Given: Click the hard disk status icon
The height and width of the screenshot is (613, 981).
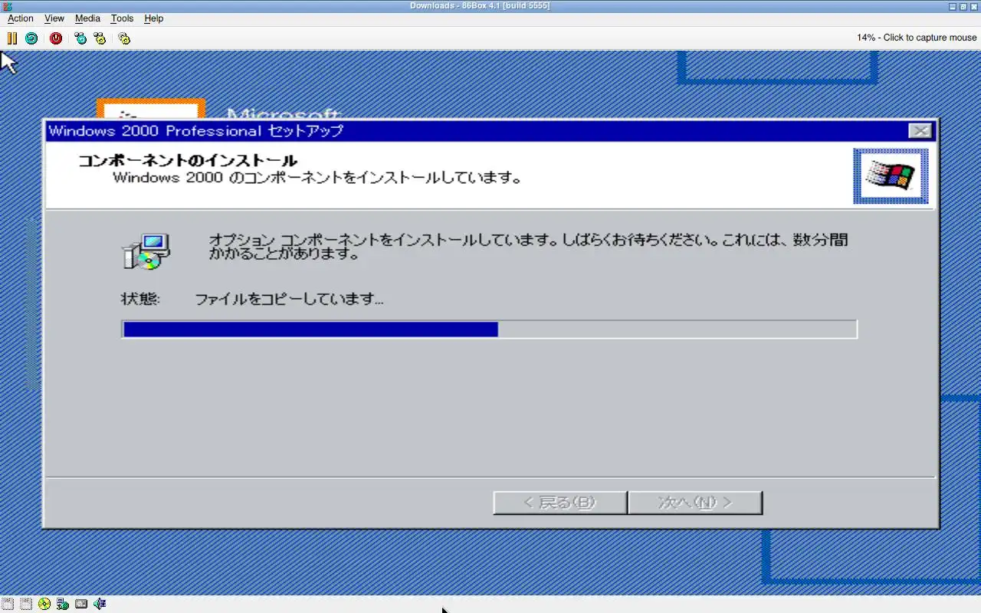Looking at the screenshot, I should click(x=81, y=604).
